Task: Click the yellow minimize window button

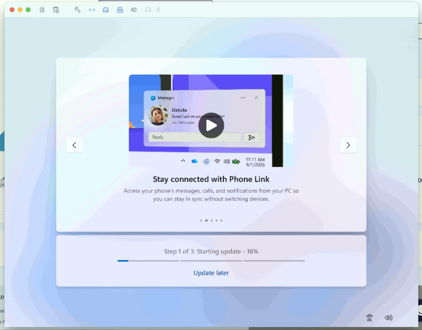Action: click(x=20, y=10)
